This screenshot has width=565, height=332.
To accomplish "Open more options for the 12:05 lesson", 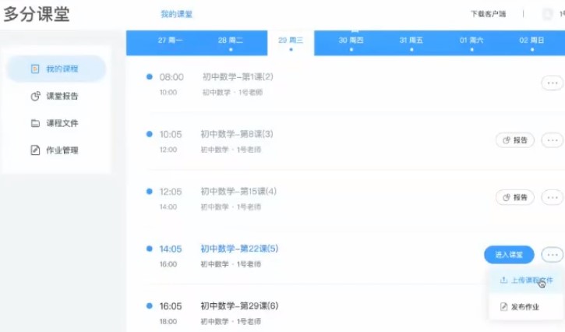I will [x=553, y=197].
